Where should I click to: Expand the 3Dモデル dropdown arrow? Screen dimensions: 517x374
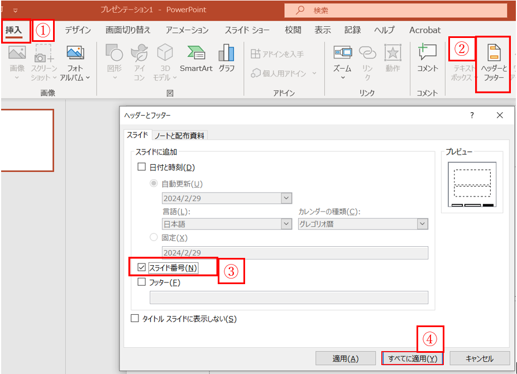point(175,78)
